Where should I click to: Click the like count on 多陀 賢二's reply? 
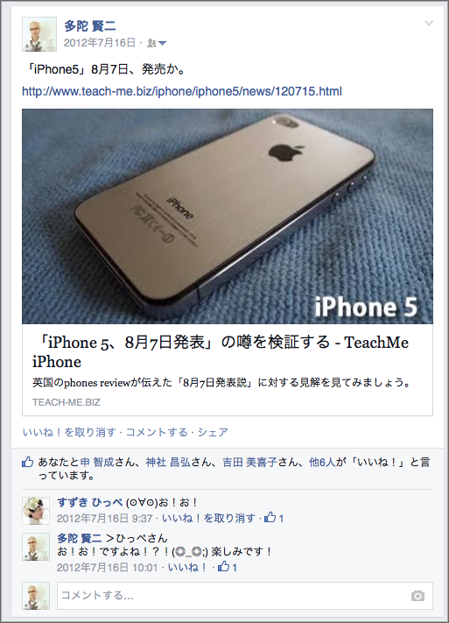[228, 567]
